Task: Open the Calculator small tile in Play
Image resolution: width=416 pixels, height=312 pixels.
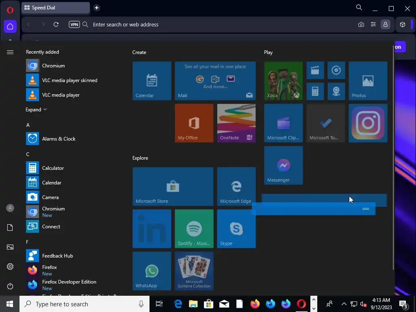Action: [x=315, y=91]
